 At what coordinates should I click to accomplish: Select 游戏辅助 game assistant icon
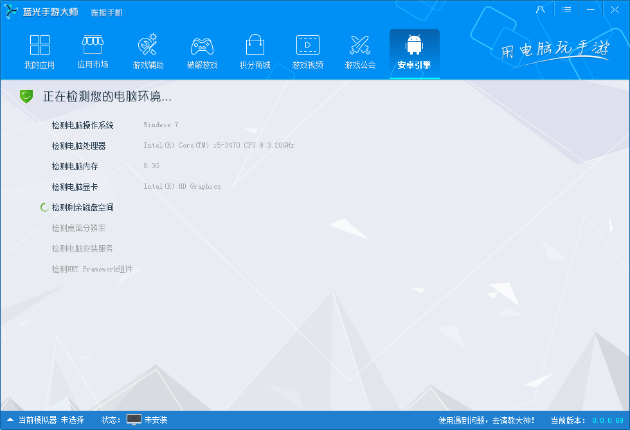click(x=148, y=53)
